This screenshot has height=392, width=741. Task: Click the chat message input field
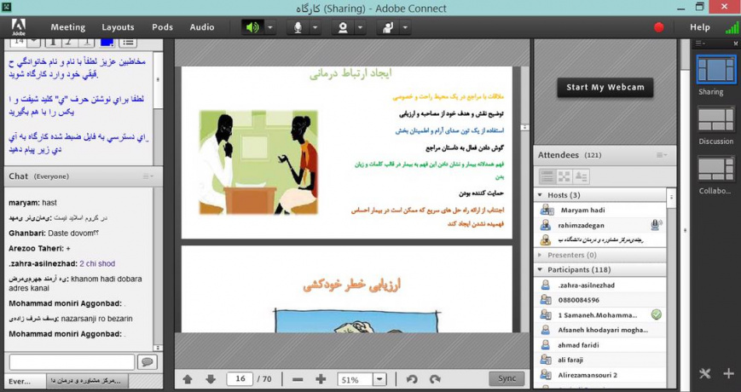pos(72,362)
